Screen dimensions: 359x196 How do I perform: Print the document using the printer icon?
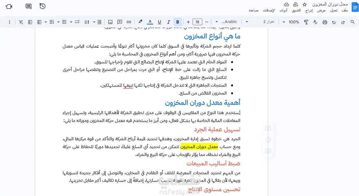click(x=325, y=22)
